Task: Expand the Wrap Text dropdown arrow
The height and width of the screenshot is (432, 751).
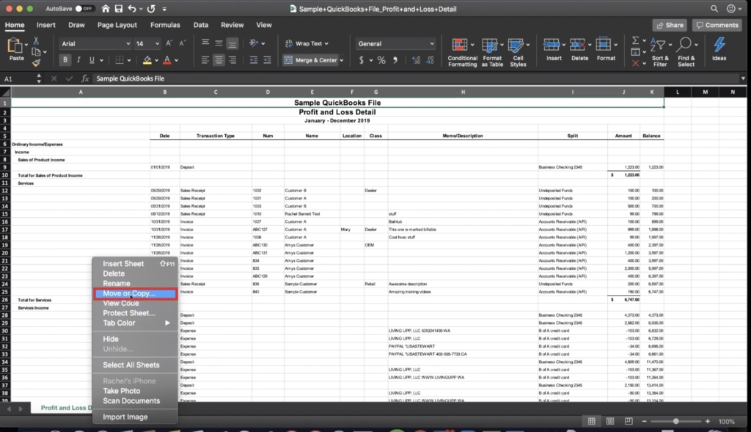Action: click(326, 43)
